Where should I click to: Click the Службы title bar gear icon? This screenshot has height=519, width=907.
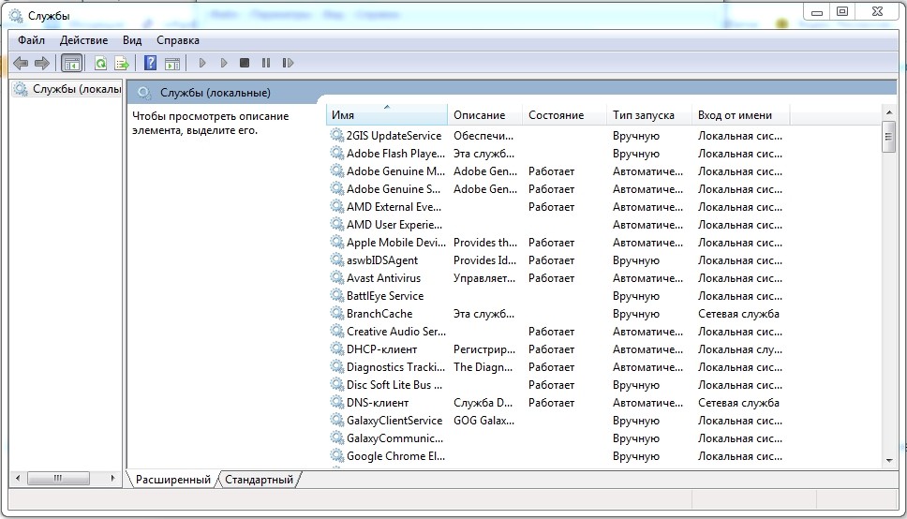(x=16, y=16)
